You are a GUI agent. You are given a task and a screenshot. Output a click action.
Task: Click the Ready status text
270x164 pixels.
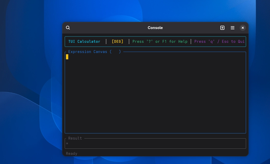[x=72, y=154]
